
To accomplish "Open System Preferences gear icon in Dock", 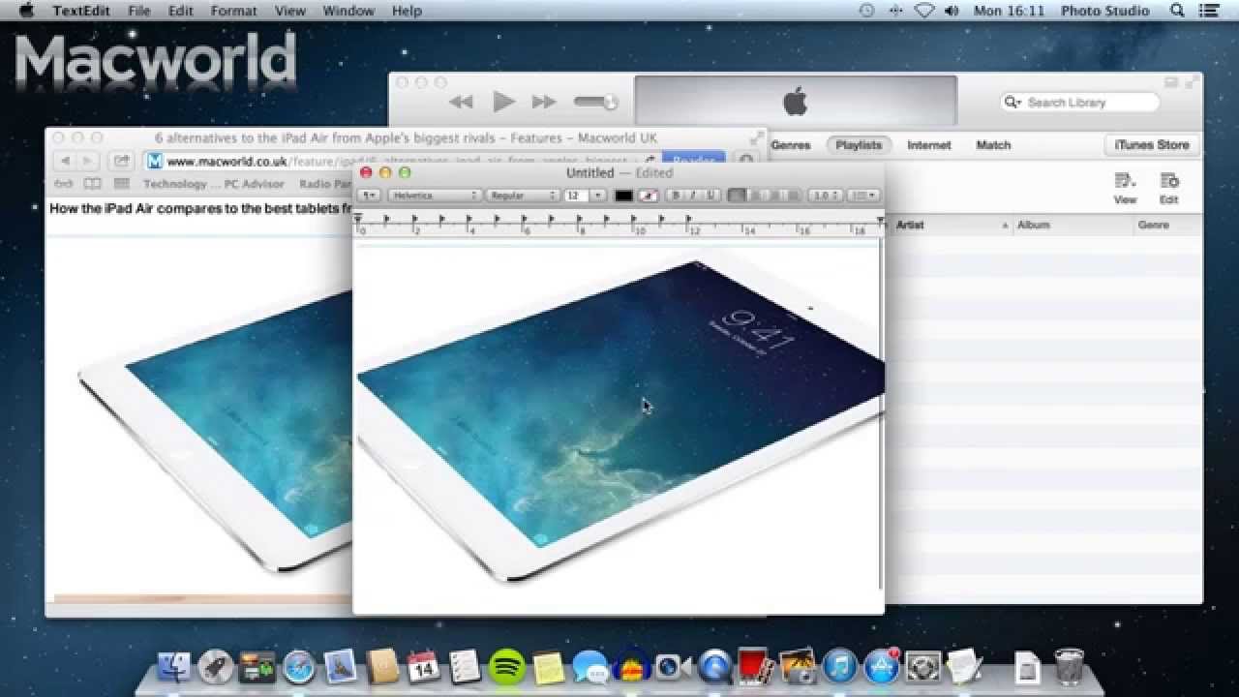I will click(923, 666).
